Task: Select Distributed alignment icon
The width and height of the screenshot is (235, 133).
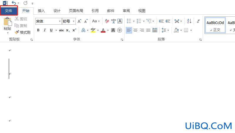Action: (155, 30)
